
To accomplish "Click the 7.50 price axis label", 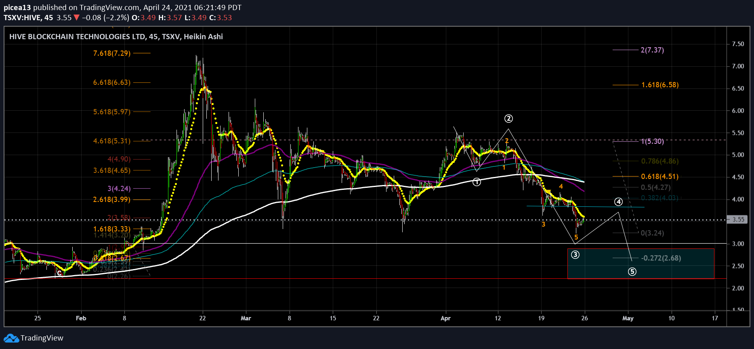I will [738, 44].
